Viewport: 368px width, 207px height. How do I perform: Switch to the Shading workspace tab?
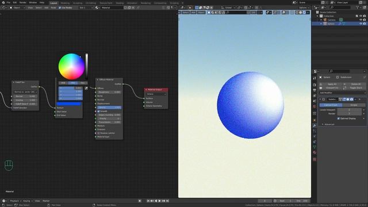pyautogui.click(x=120, y=3)
